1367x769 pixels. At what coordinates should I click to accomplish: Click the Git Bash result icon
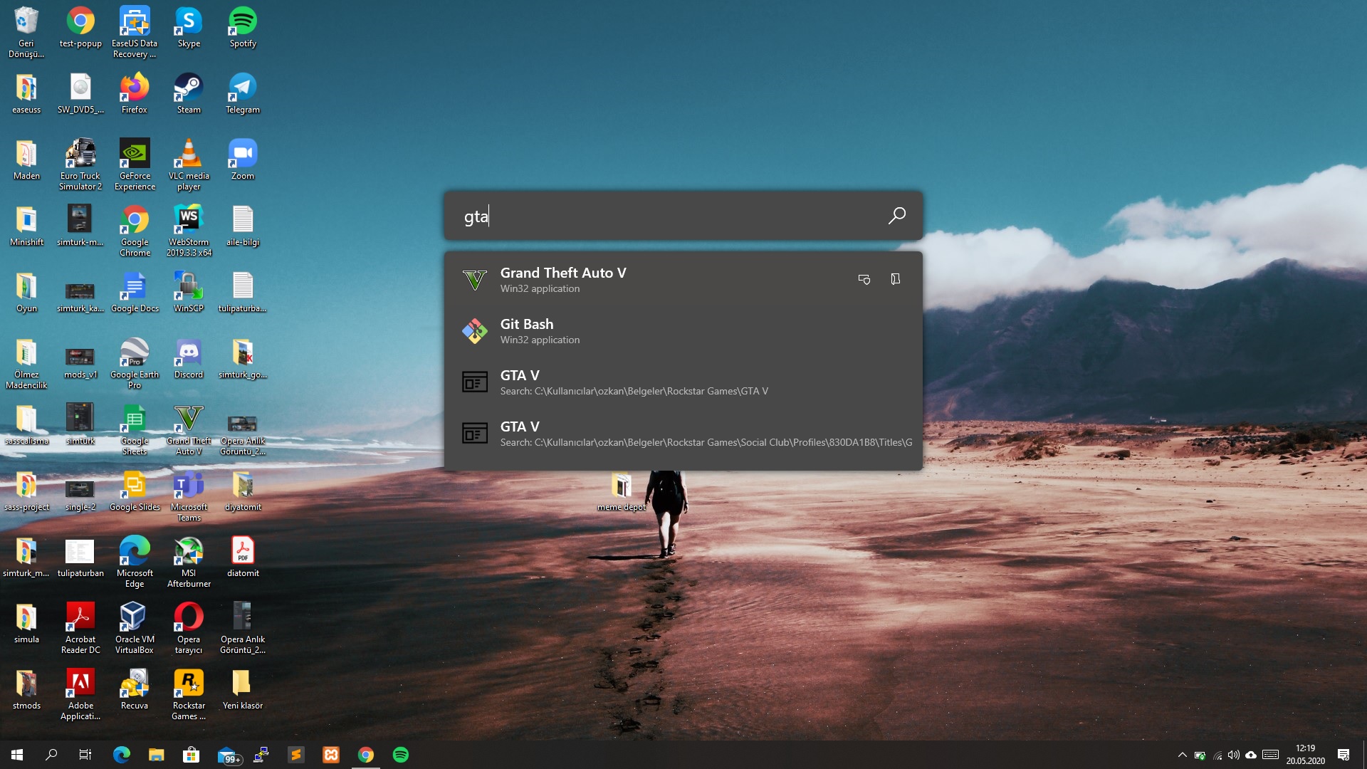[x=475, y=331]
